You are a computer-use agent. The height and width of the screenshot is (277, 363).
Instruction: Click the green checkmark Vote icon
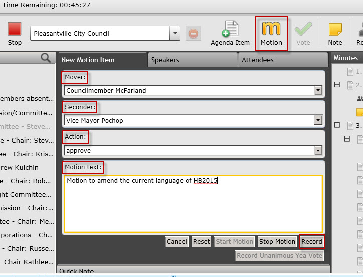[x=303, y=29]
